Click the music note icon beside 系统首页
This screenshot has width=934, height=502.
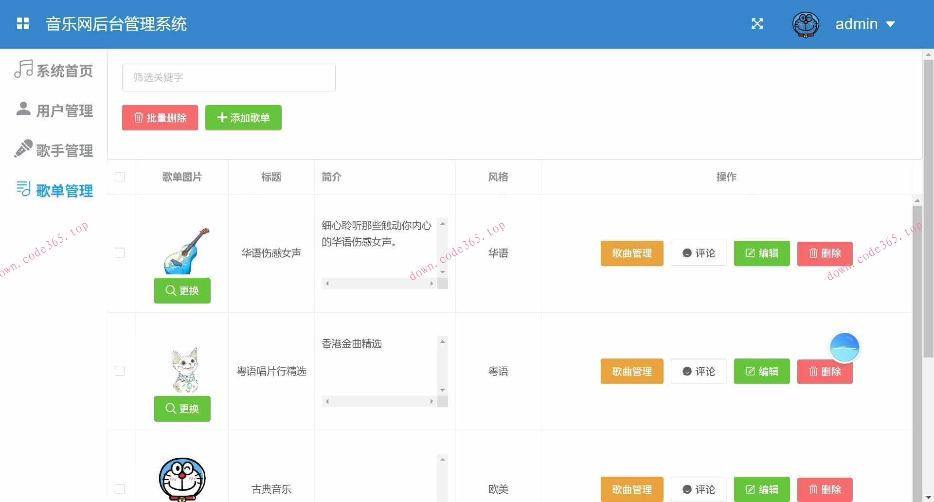22,70
